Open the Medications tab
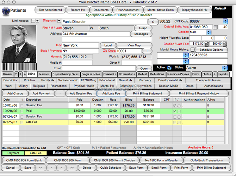 point(157,74)
